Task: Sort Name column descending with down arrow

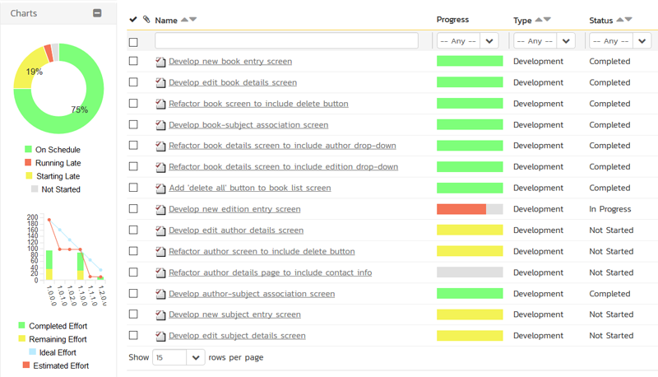Action: pos(193,20)
